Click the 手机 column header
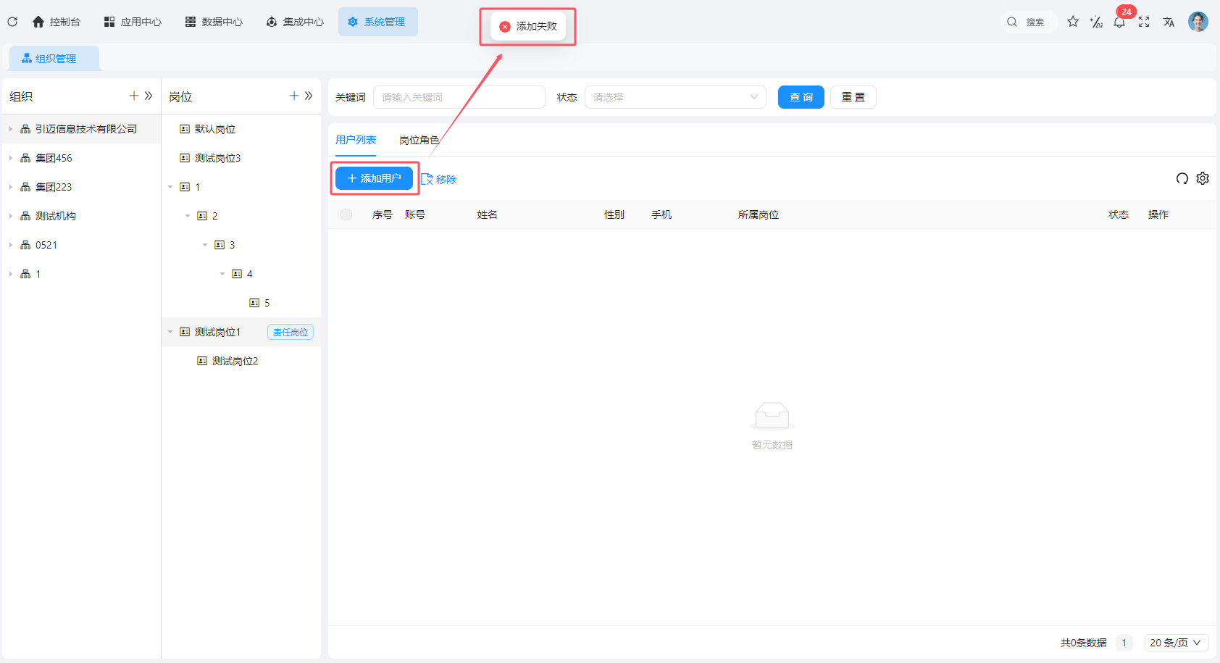The image size is (1220, 663). (x=661, y=214)
